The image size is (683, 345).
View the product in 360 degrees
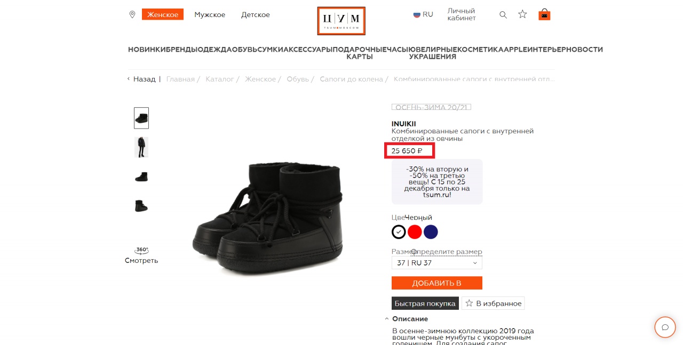(141, 255)
